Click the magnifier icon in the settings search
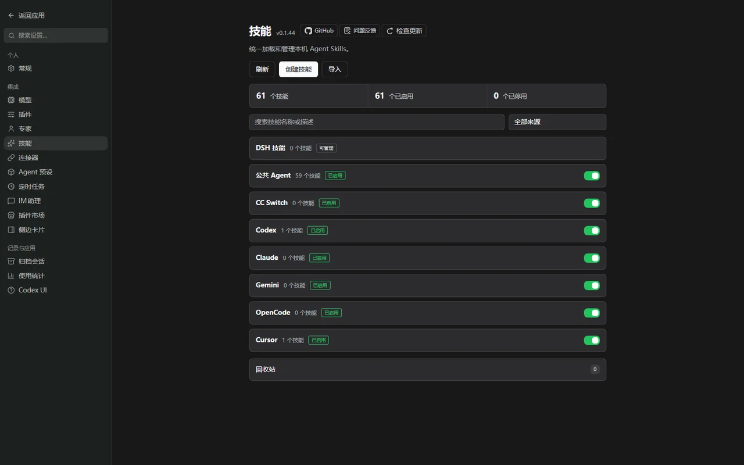Image resolution: width=744 pixels, height=465 pixels. tap(11, 35)
